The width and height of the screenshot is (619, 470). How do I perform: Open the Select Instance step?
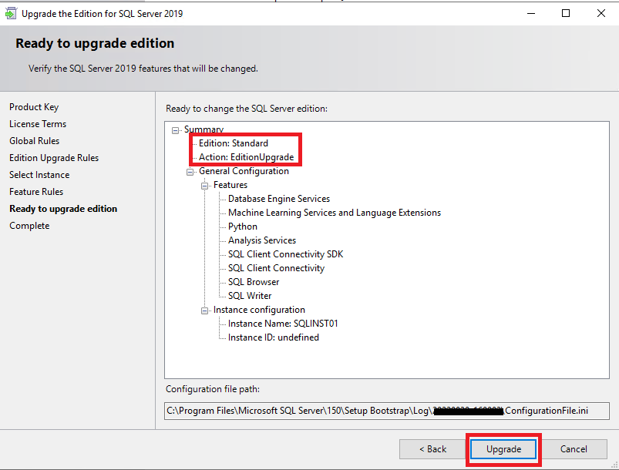point(39,175)
